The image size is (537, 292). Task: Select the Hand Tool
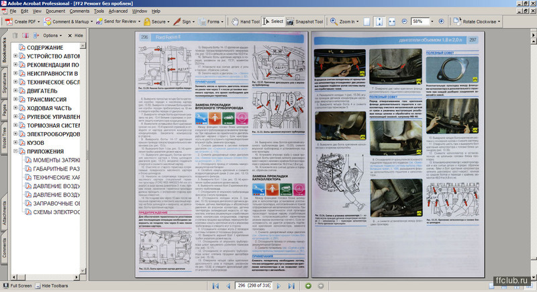[x=245, y=21]
